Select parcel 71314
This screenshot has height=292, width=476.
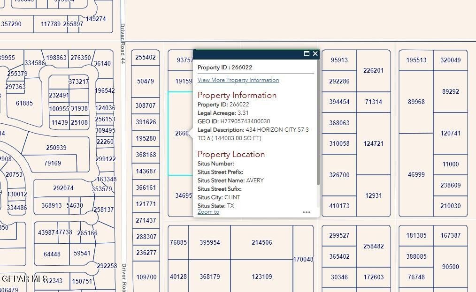click(373, 102)
